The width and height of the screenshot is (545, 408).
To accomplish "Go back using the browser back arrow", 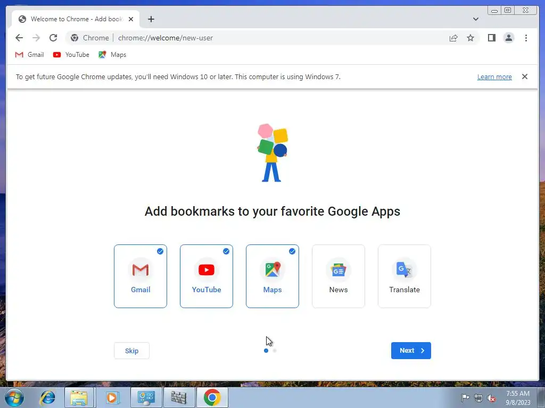I will click(x=19, y=38).
